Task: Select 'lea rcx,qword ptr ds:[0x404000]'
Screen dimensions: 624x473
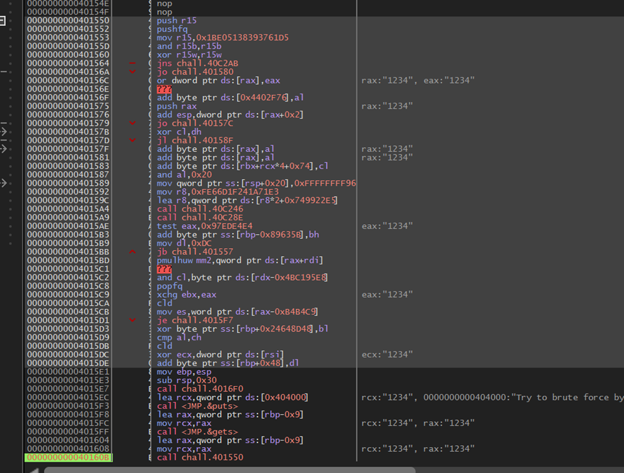Action: (x=232, y=397)
